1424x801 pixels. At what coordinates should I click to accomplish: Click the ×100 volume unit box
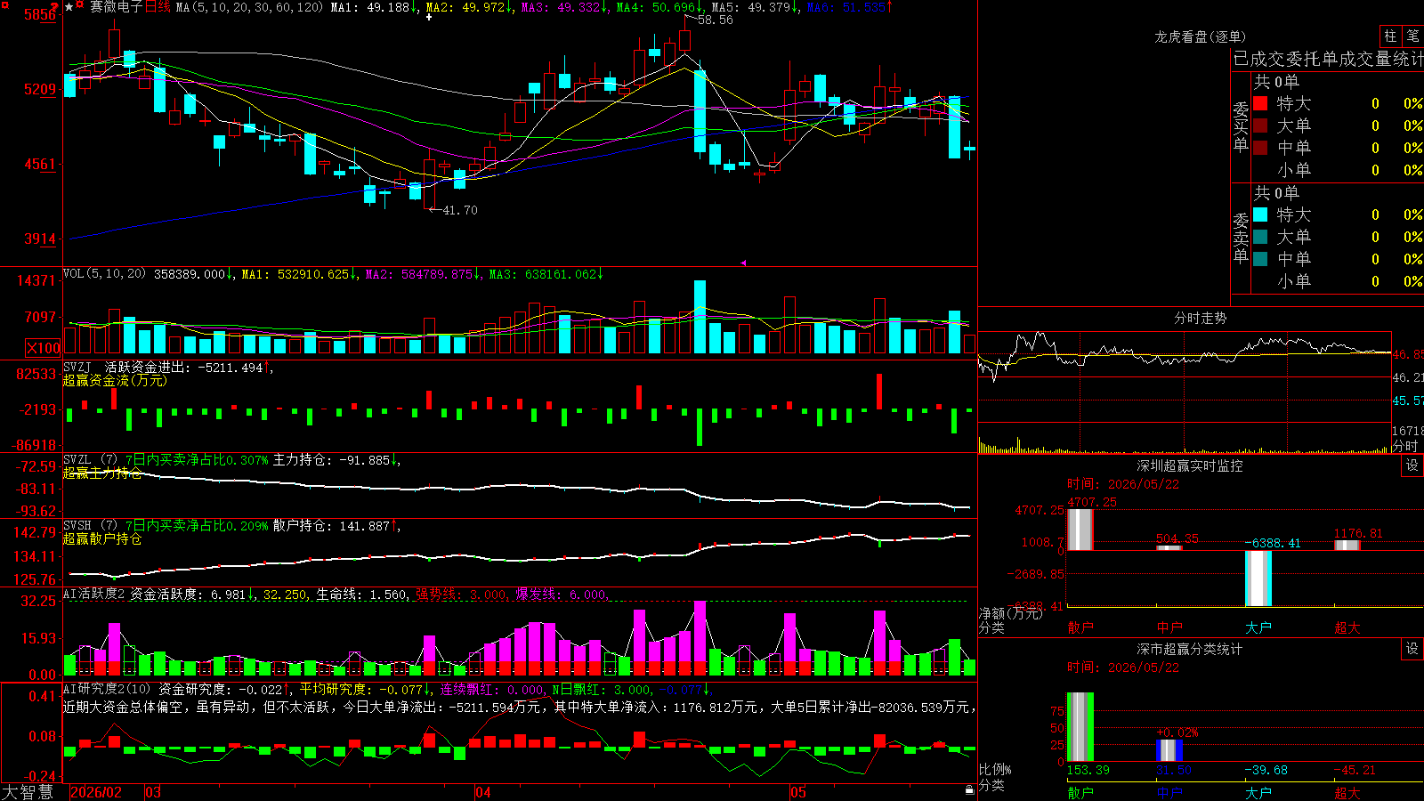[x=43, y=348]
